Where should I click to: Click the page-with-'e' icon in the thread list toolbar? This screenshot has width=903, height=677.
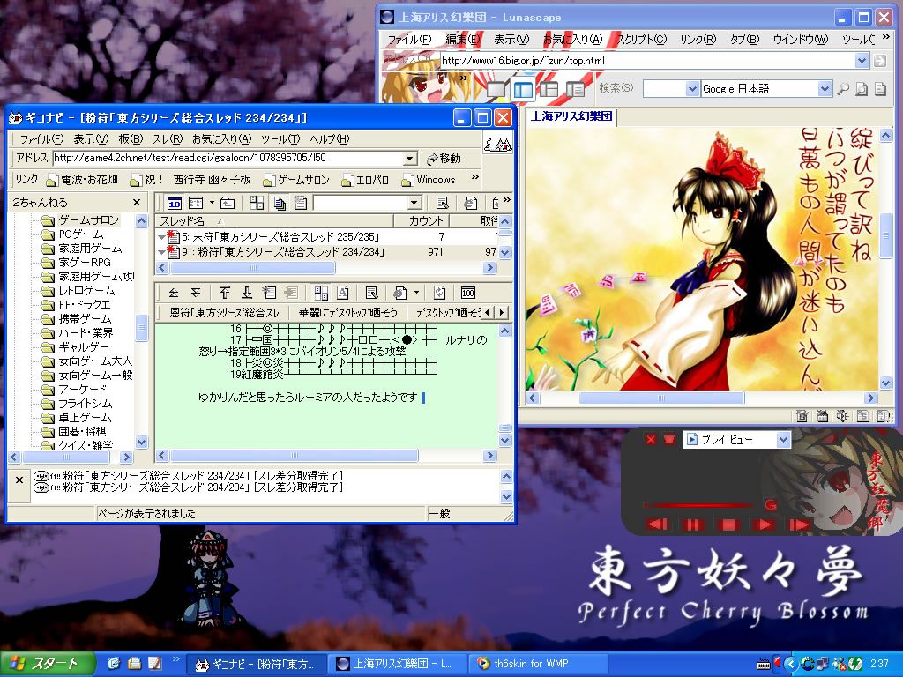coord(471,204)
